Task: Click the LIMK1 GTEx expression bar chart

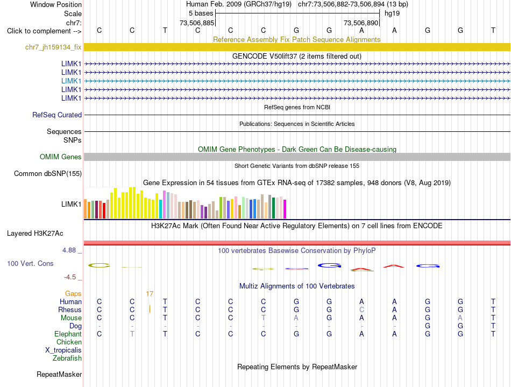Action: [x=185, y=202]
